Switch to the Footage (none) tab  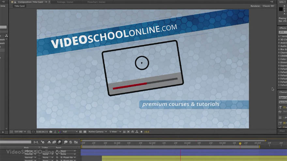click(65, 2)
